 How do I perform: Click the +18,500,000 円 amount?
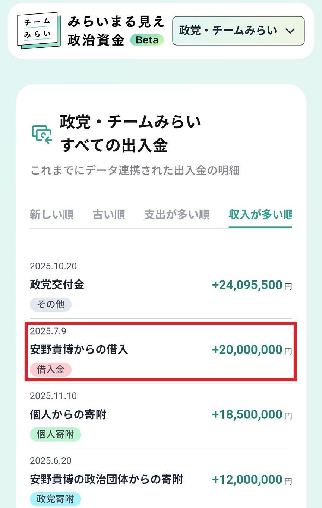tap(252, 415)
